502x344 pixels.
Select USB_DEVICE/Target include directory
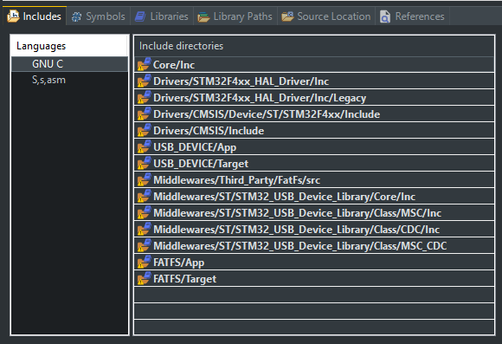tap(314, 164)
